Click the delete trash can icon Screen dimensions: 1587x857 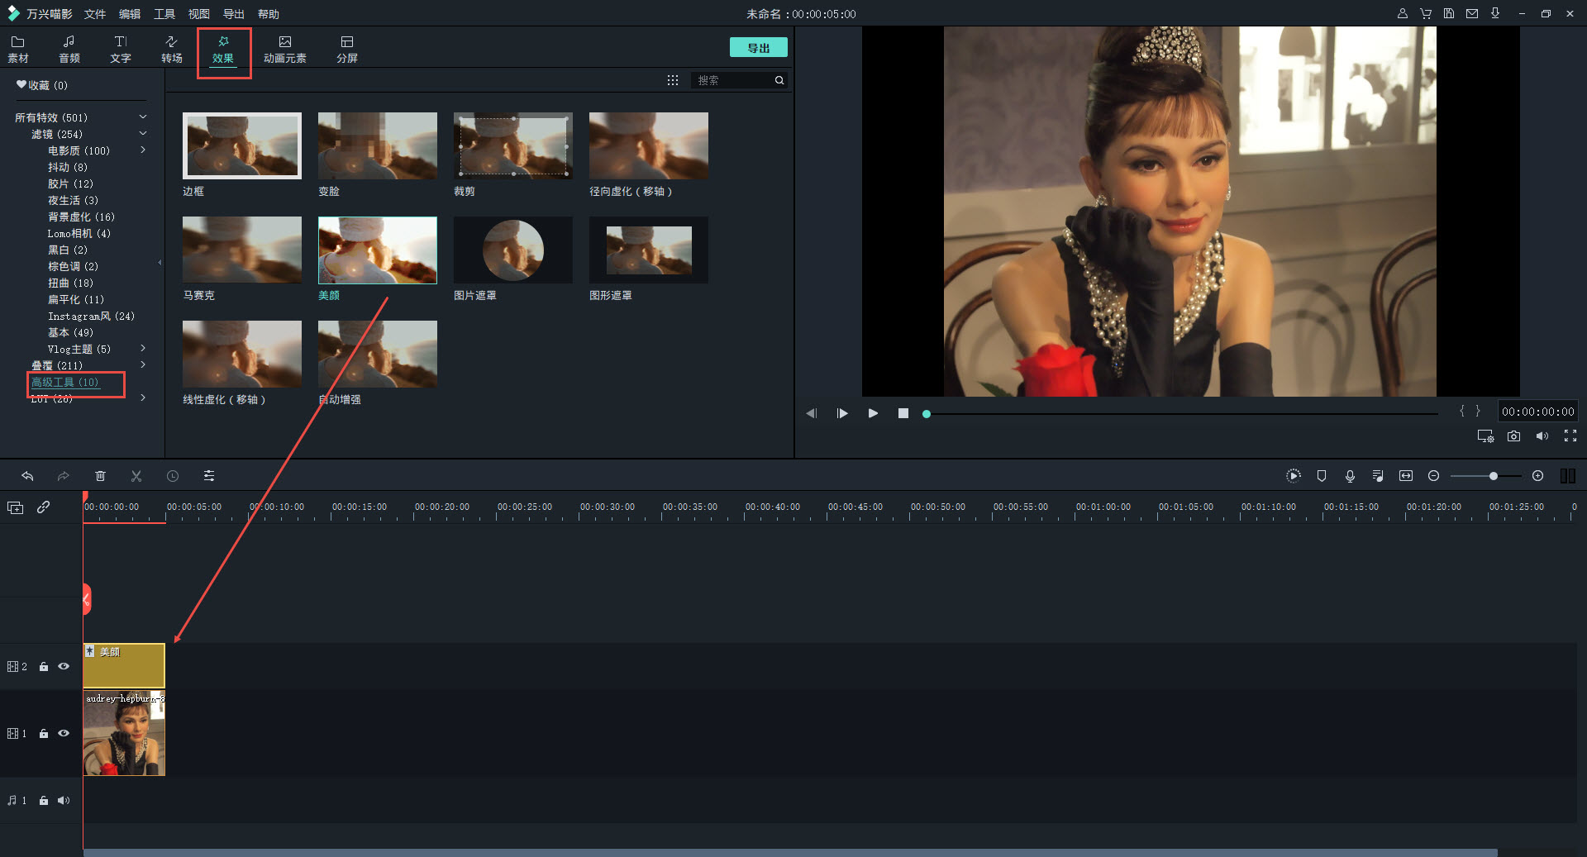point(100,476)
